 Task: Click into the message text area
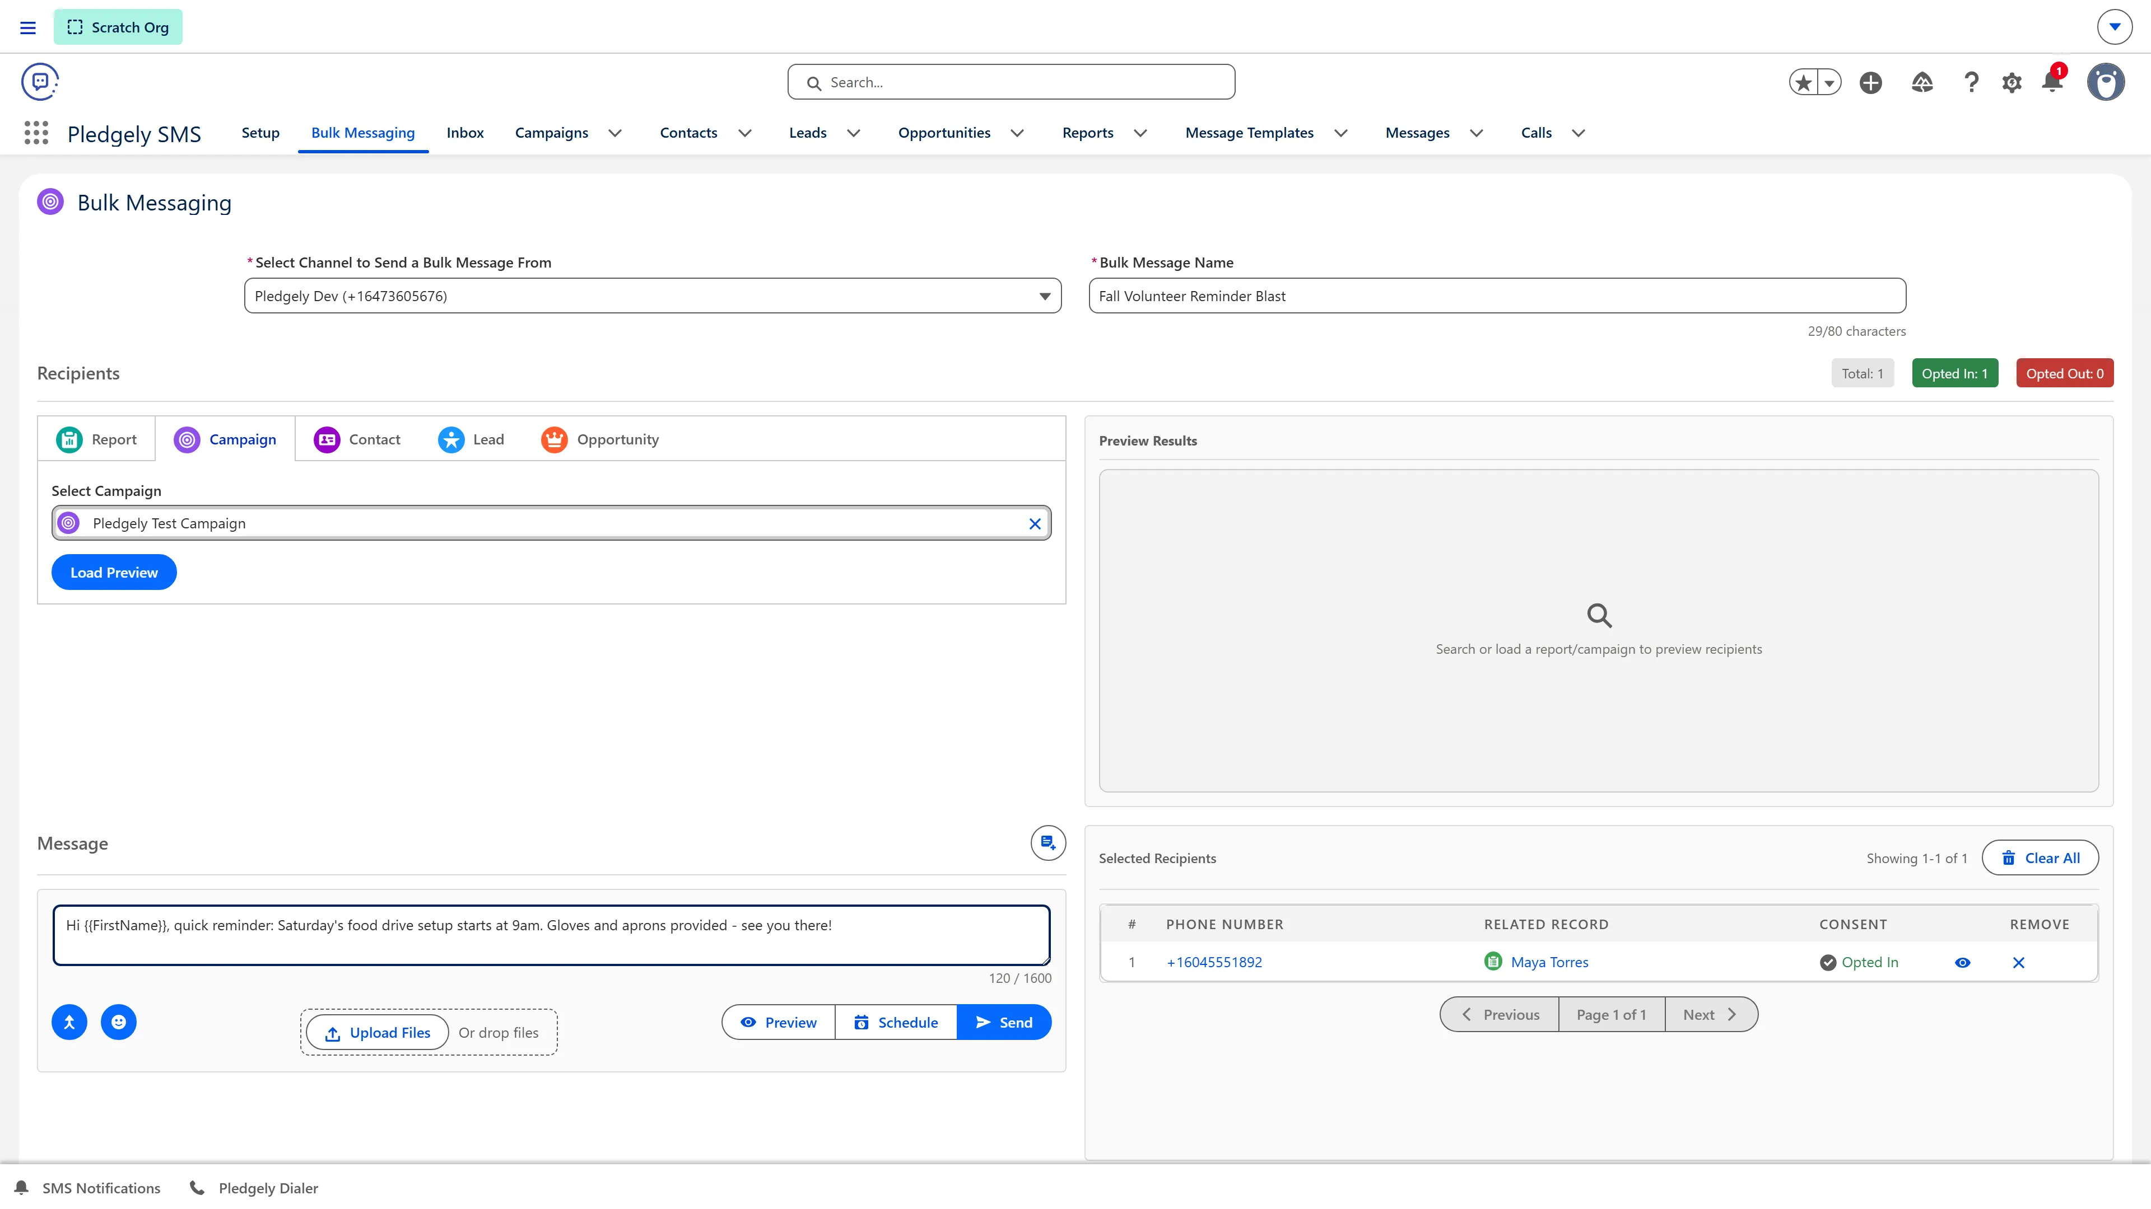(x=551, y=935)
